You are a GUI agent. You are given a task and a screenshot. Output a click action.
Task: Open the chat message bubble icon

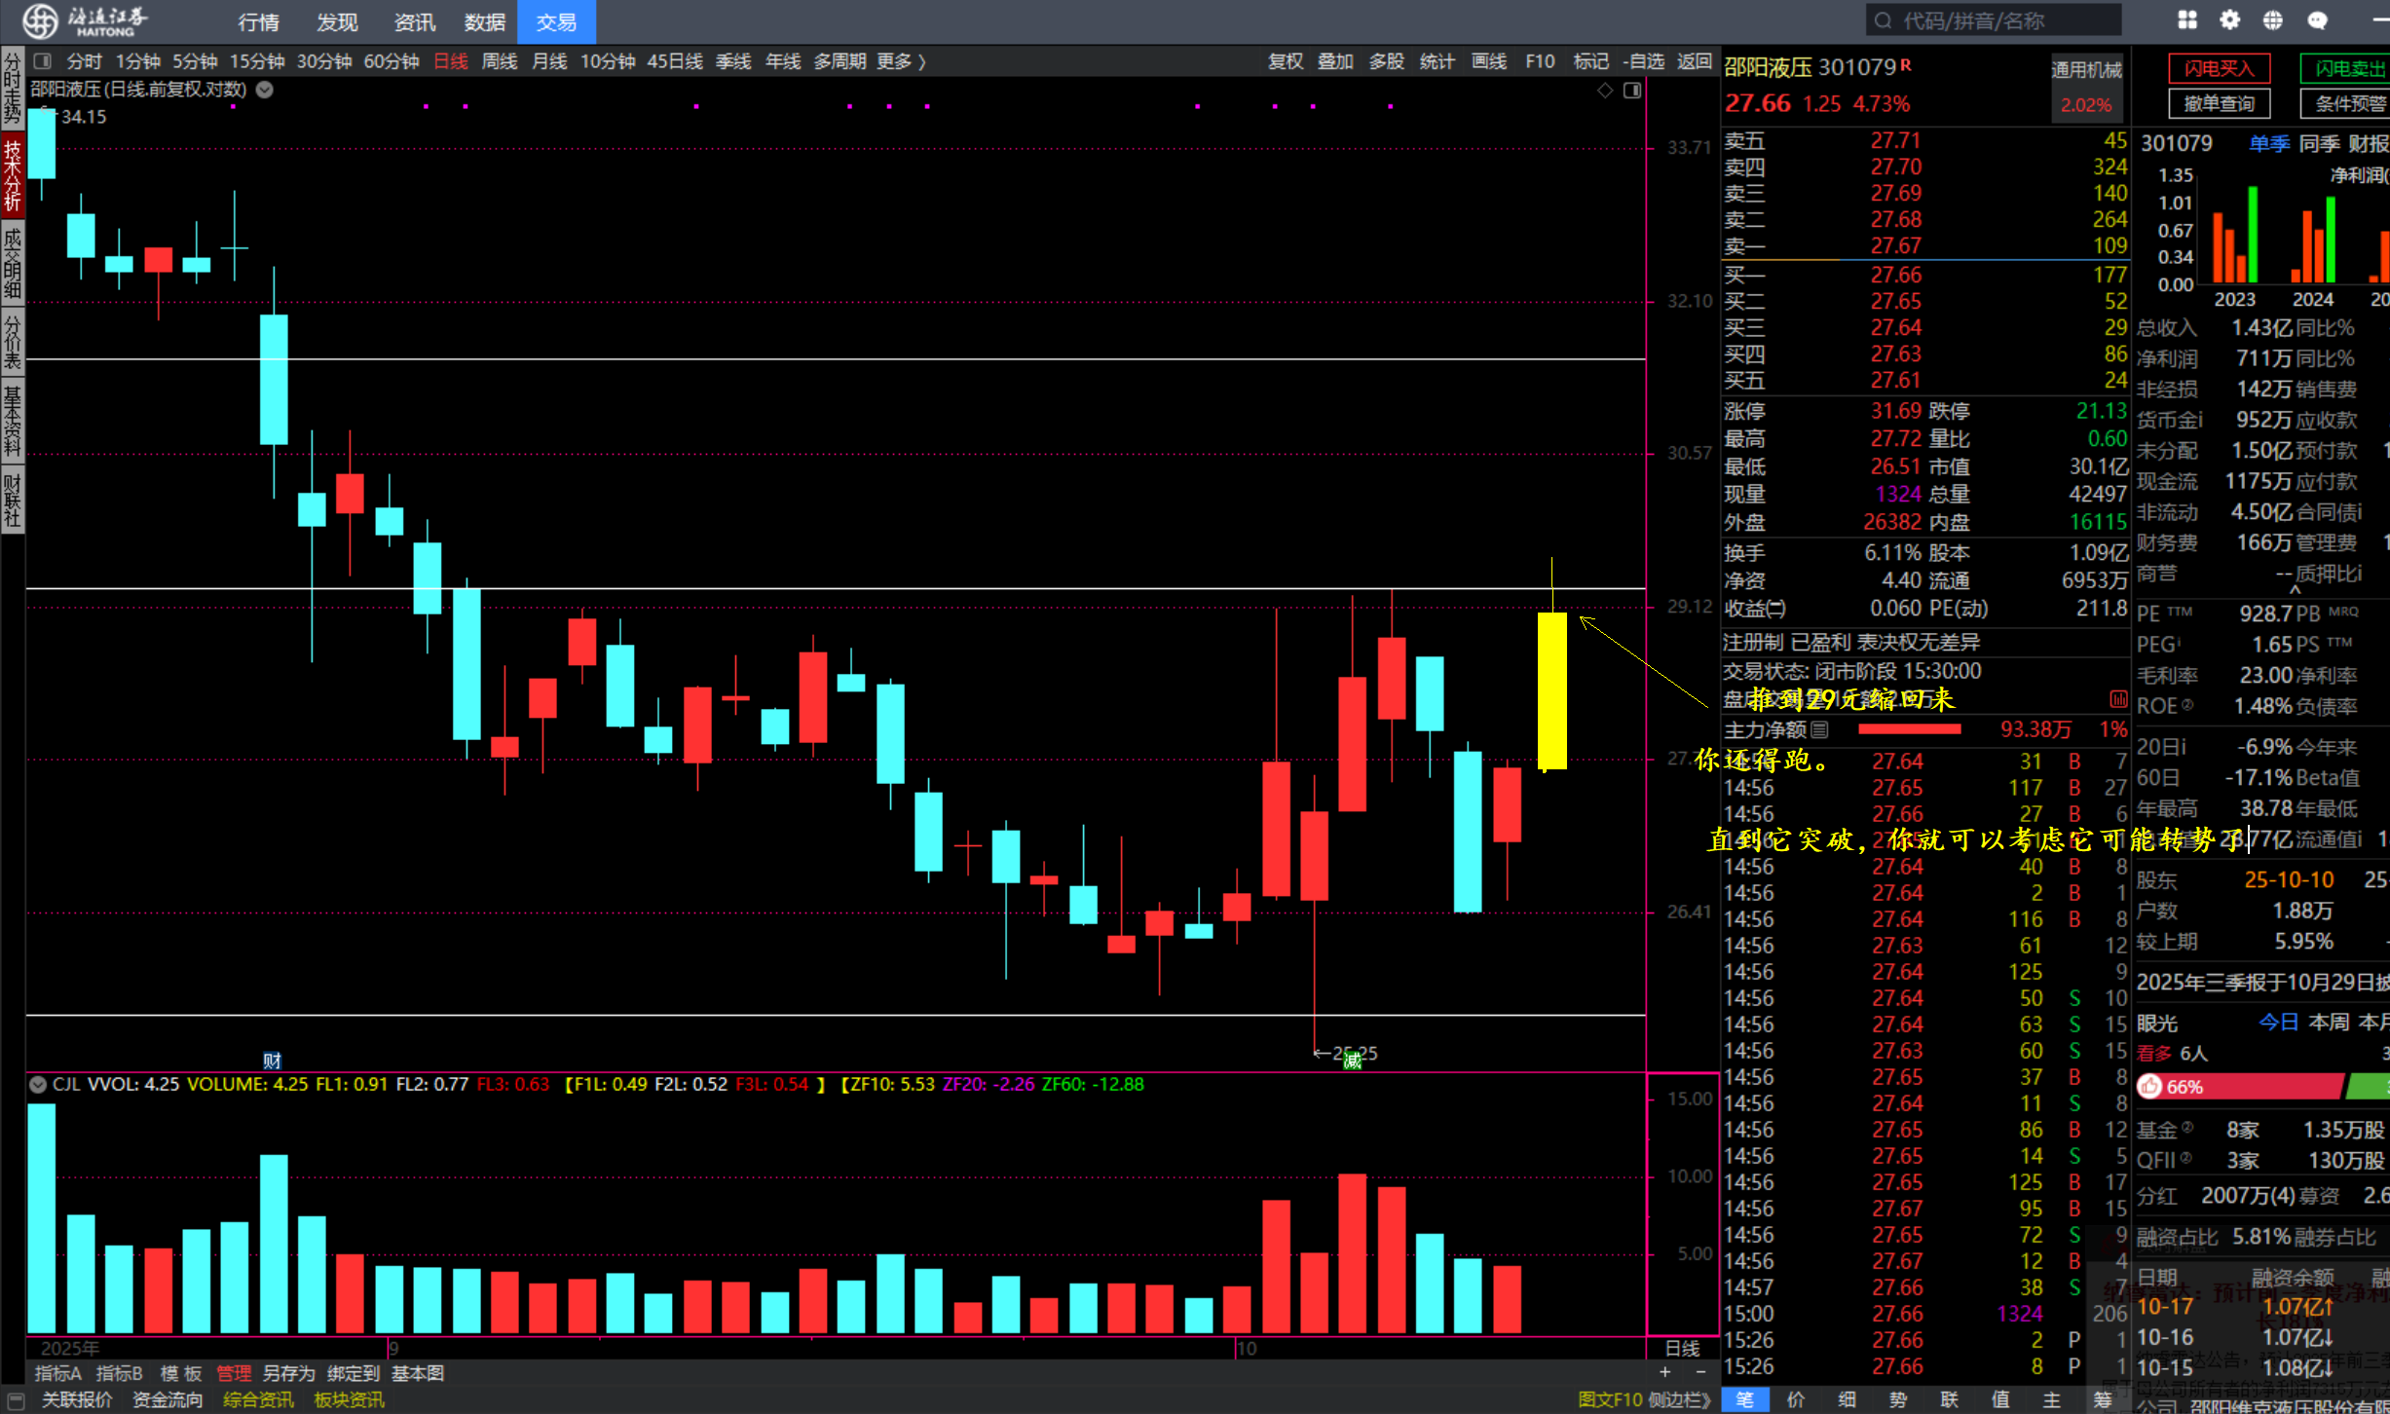[2317, 20]
